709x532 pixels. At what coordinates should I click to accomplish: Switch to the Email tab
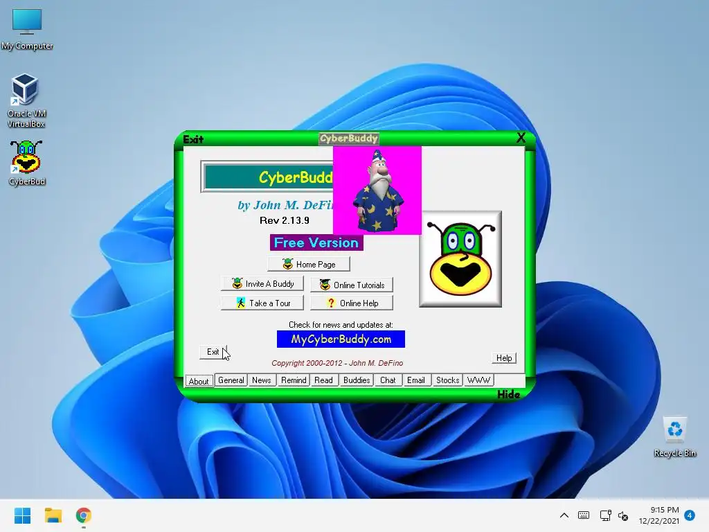tap(416, 380)
